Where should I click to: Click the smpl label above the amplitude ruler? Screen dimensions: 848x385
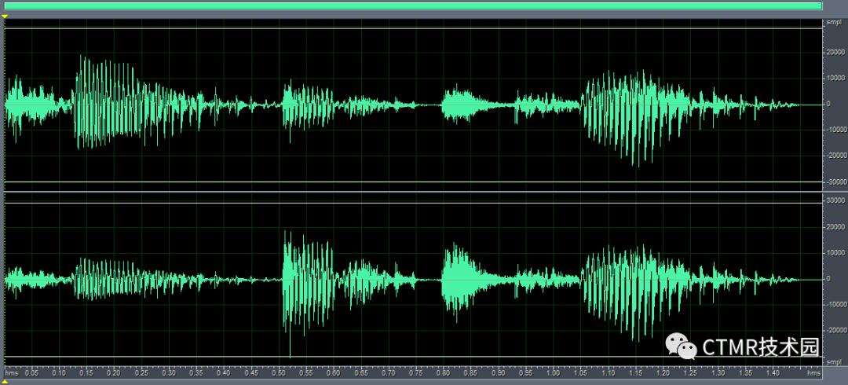(x=834, y=22)
